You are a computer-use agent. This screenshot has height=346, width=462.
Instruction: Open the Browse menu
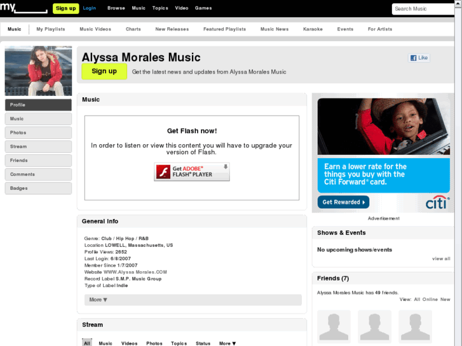pos(116,8)
